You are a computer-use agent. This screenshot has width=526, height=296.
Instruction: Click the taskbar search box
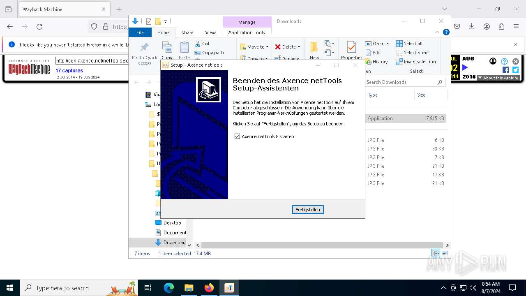tap(79, 288)
